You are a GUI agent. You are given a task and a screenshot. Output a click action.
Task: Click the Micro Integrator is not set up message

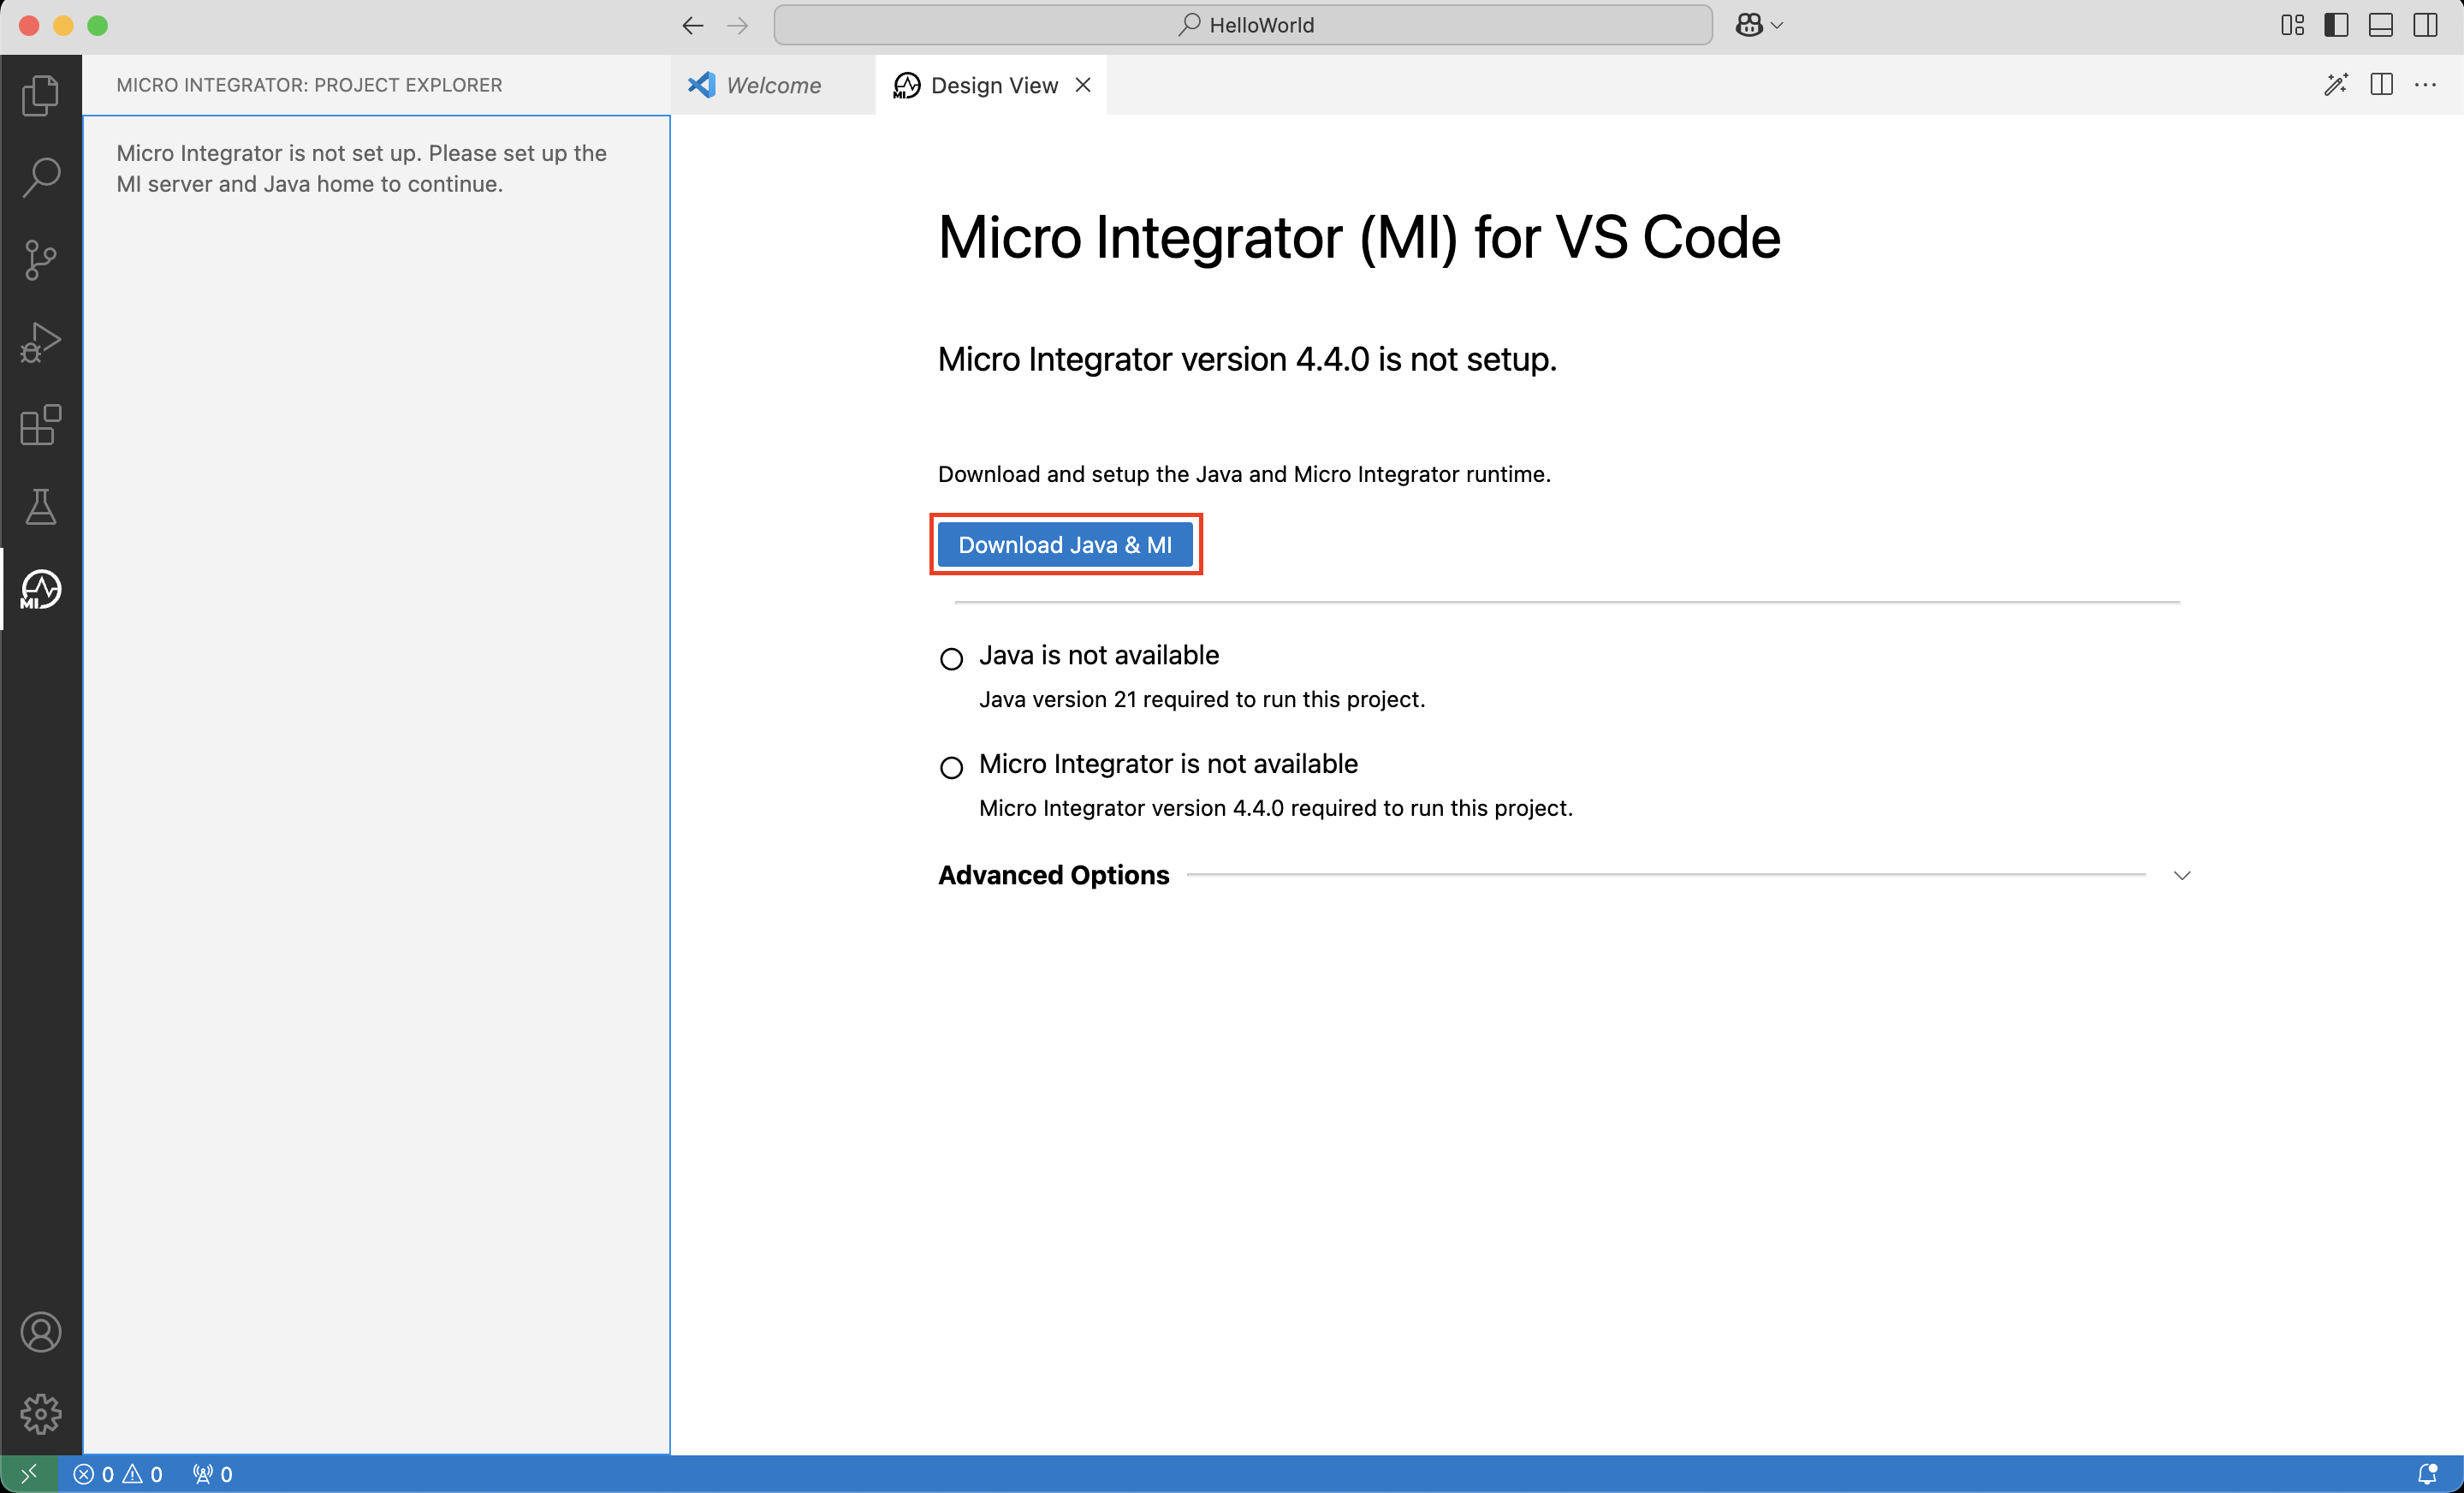(x=361, y=168)
